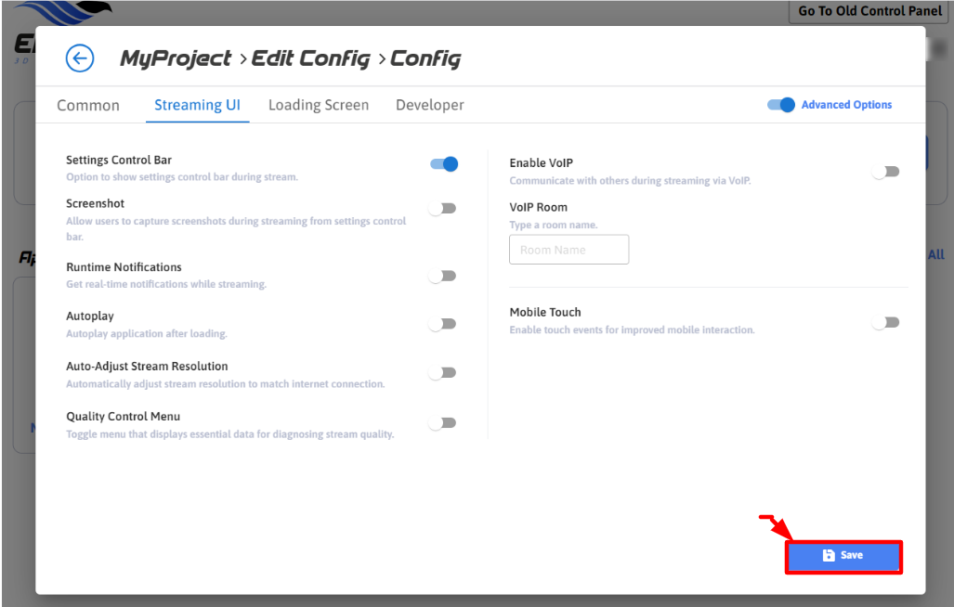The image size is (954, 607).
Task: Click the floppy disk Save icon
Action: click(x=829, y=555)
